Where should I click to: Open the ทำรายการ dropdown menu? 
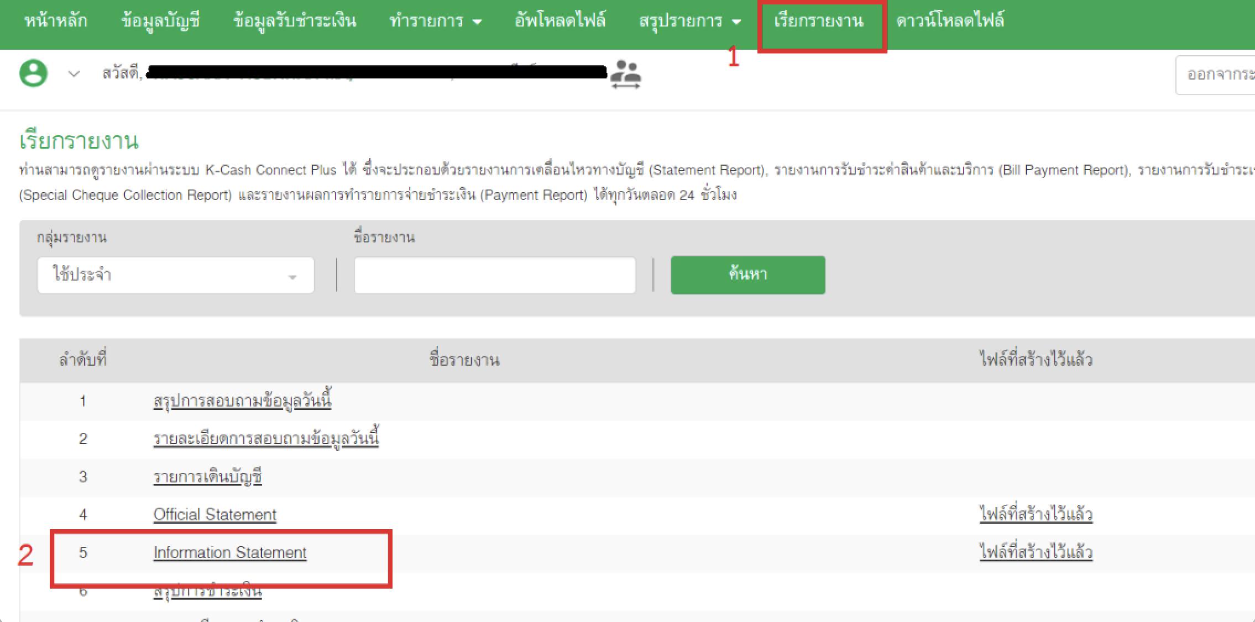coord(435,21)
